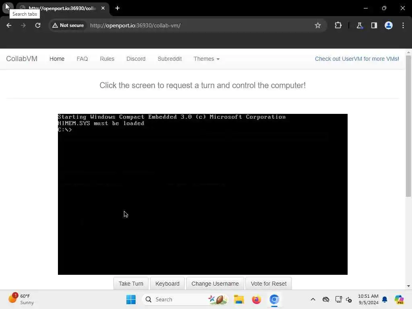Screen dimensions: 412x309
Task: Toggle the browser side panel icon
Action: 374,25
